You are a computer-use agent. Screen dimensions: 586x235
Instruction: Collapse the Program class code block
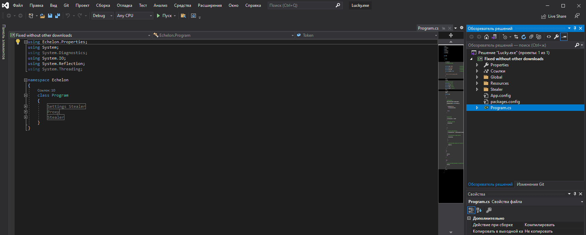pyautogui.click(x=26, y=96)
